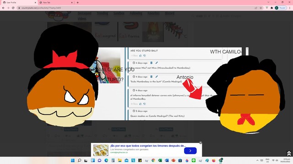Open Chrome tab search dropdown arrow
Screen dimensions: 293x164
(269, 2)
